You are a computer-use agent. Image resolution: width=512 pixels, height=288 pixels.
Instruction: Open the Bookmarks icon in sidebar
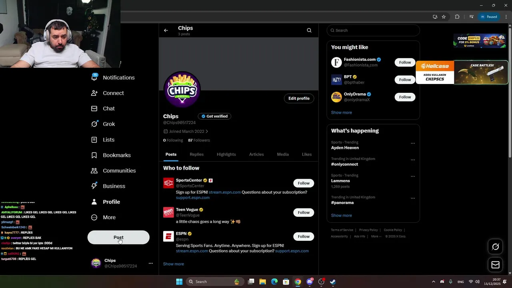[94, 155]
